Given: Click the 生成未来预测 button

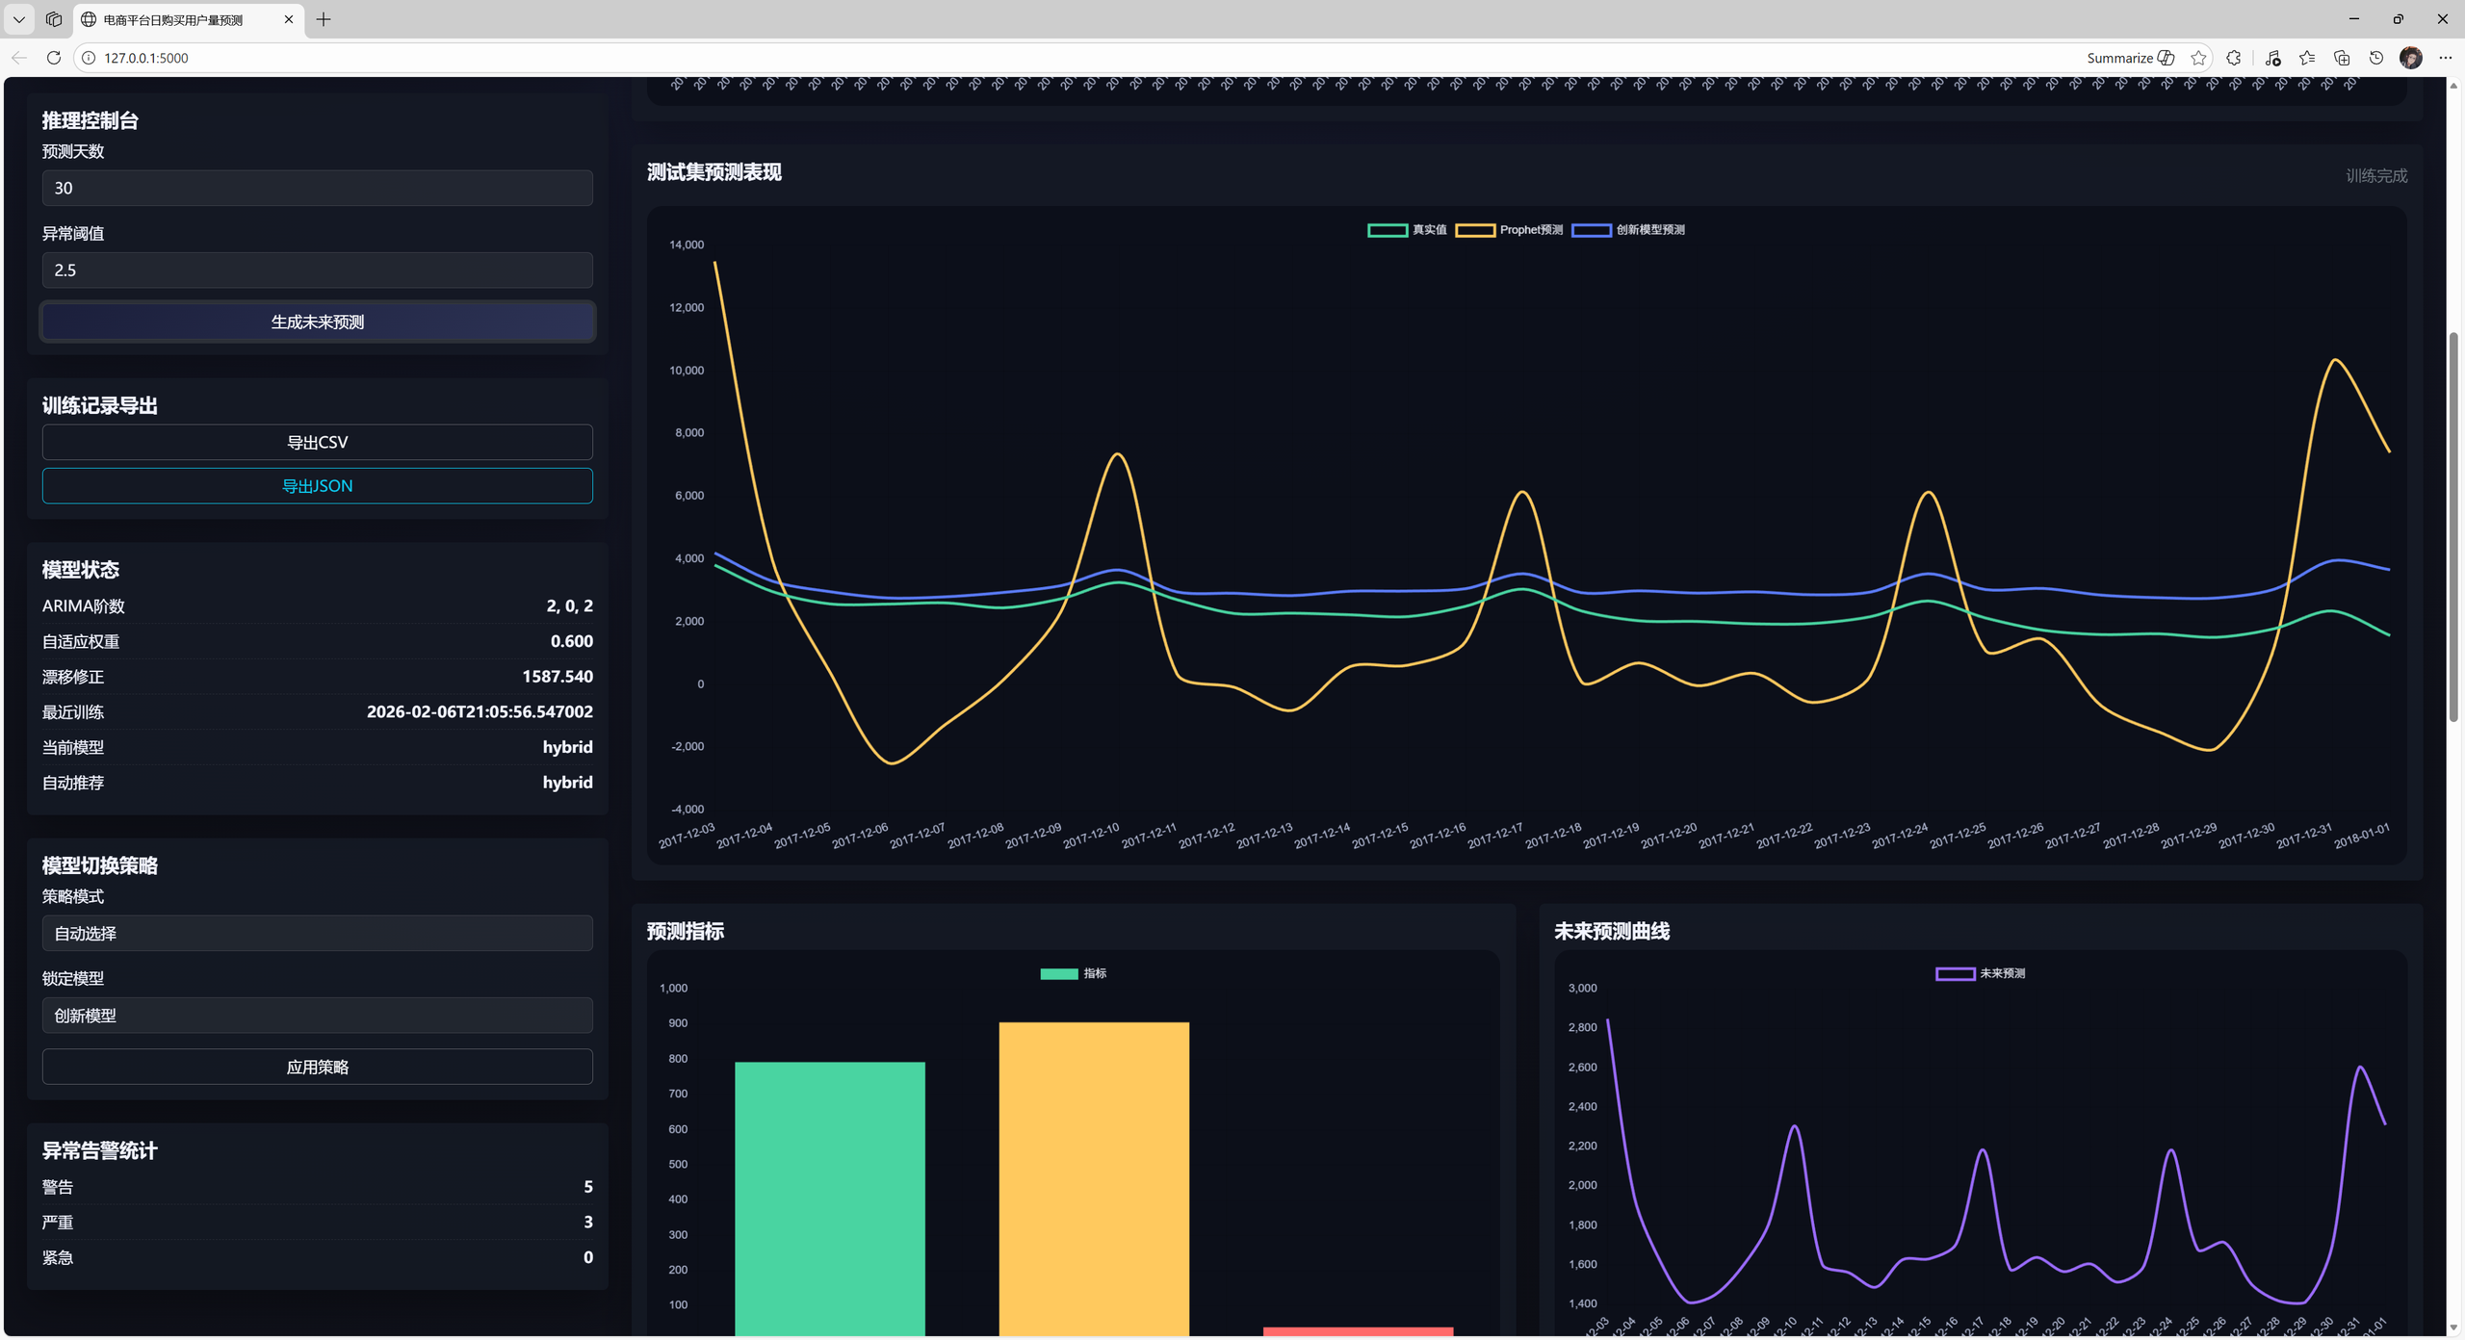Looking at the screenshot, I should click(x=317, y=322).
